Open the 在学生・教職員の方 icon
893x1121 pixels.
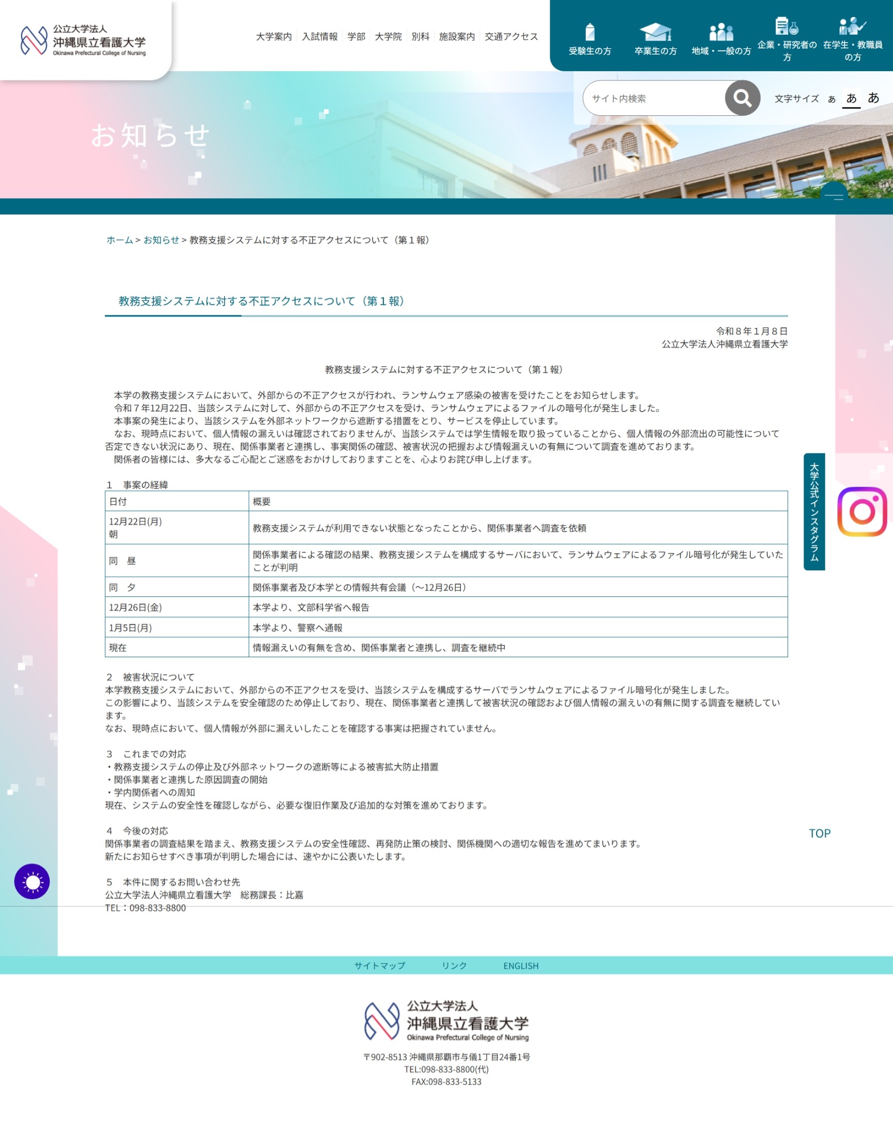coord(852,26)
